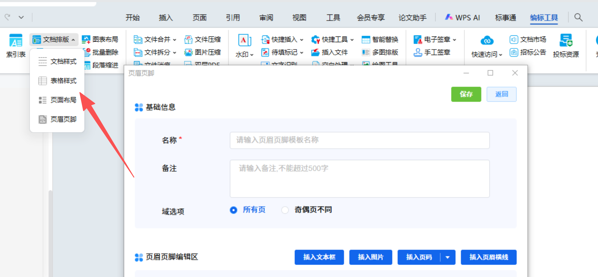Open the search magnifier icon
The width and height of the screenshot is (598, 277).
point(578,17)
